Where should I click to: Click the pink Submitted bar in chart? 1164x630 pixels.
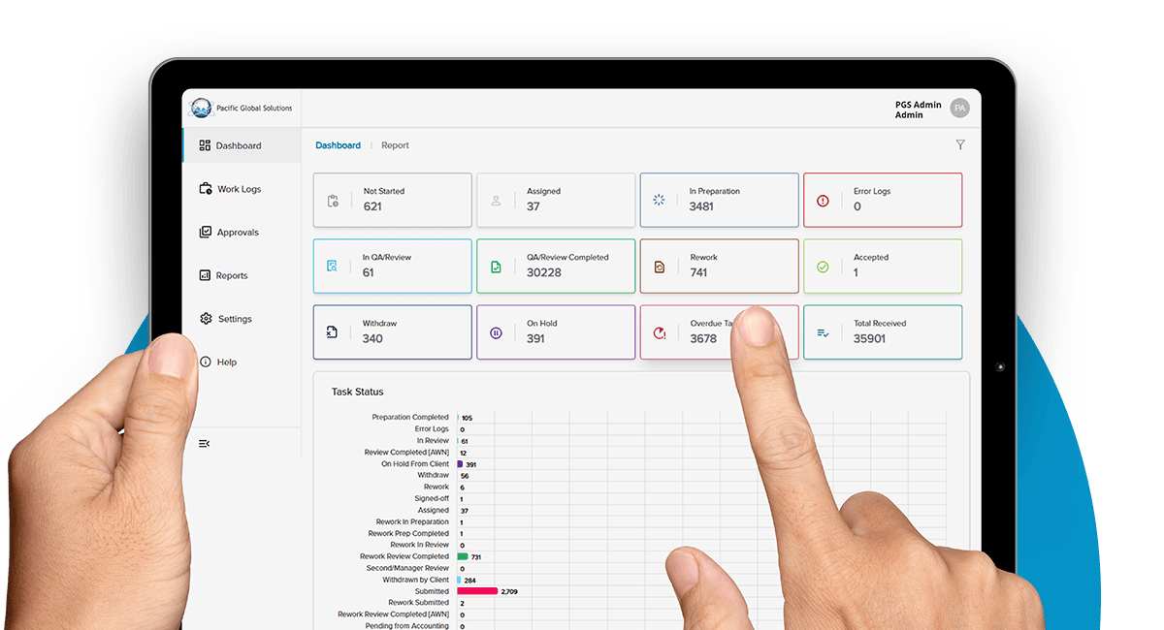pyautogui.click(x=477, y=591)
